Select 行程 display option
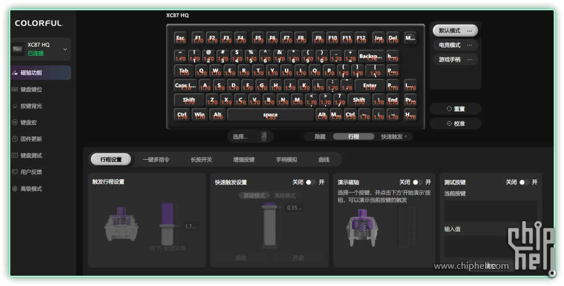Screen dimensions: 564x286 click(x=353, y=137)
